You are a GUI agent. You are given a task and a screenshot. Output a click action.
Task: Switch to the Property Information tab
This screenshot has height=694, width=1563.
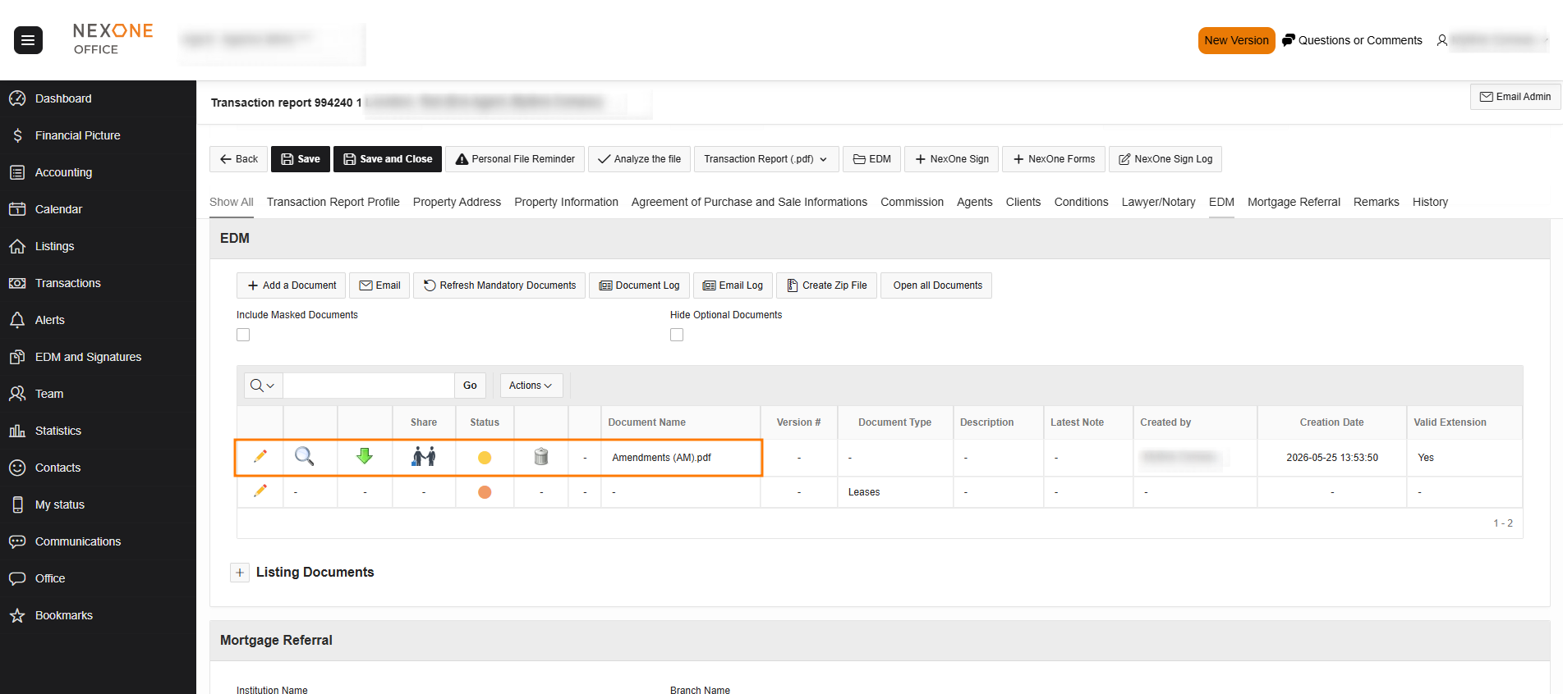point(566,202)
